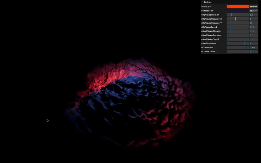
Task: Click the uBigWavesSpeed label
Action: pyautogui.click(x=209, y=27)
